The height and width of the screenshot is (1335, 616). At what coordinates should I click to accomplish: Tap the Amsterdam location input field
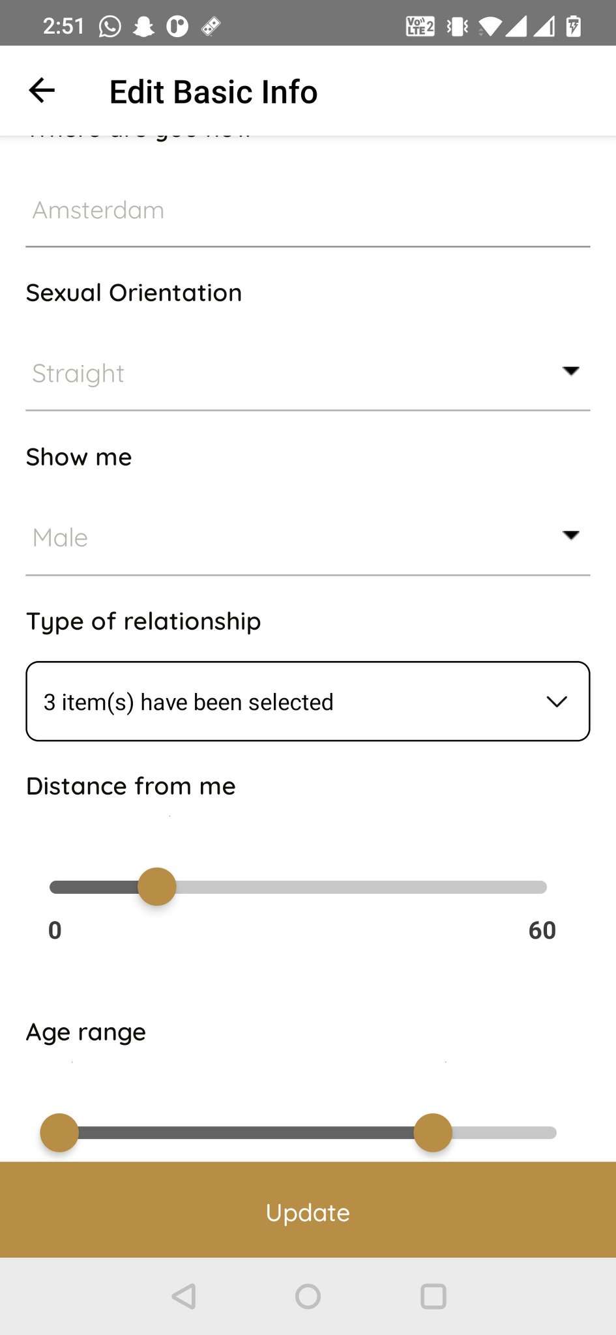click(308, 210)
